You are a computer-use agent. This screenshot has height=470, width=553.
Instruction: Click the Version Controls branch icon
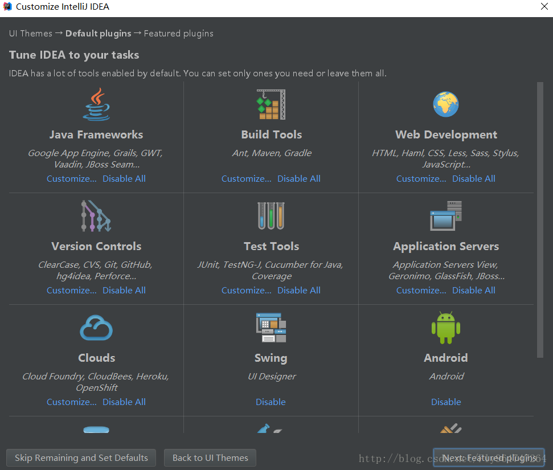(x=96, y=216)
